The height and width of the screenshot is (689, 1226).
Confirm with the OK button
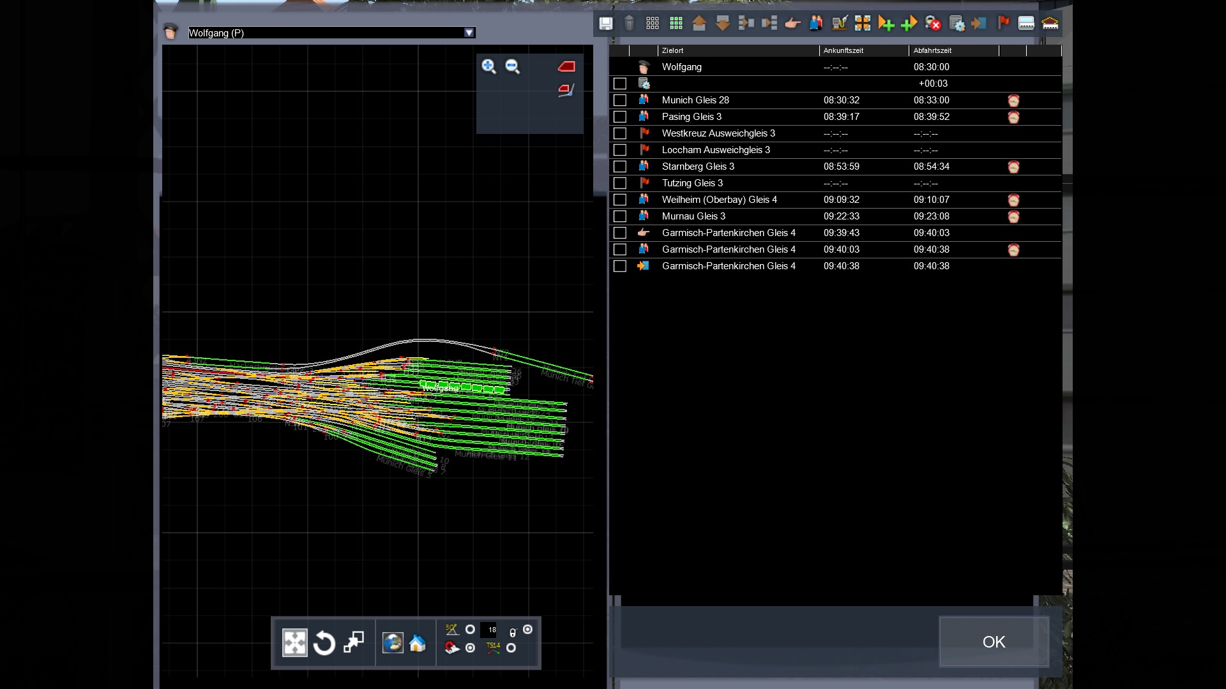click(994, 642)
